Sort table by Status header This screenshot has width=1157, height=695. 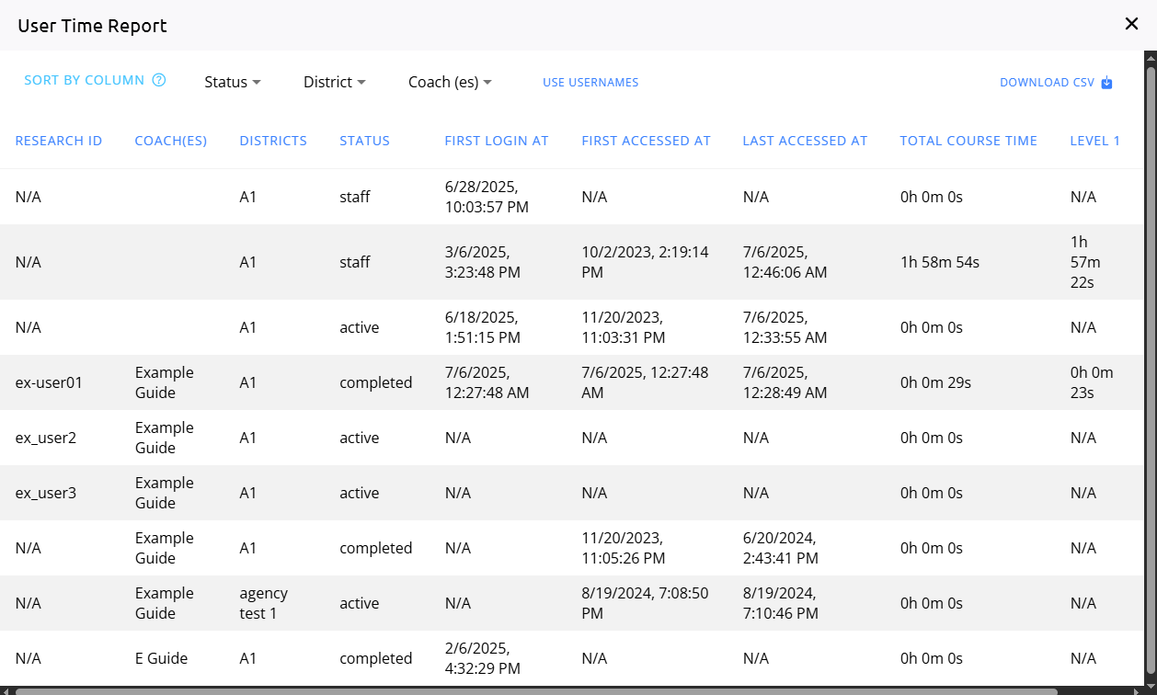(365, 141)
